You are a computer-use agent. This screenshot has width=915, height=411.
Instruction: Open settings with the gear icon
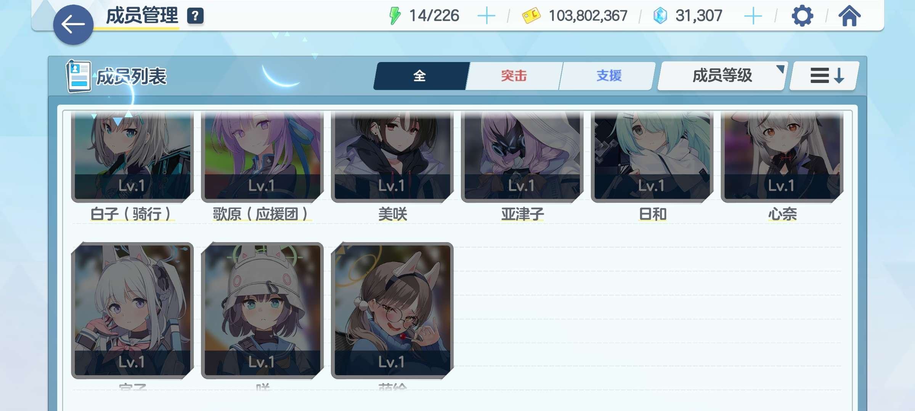click(x=802, y=16)
